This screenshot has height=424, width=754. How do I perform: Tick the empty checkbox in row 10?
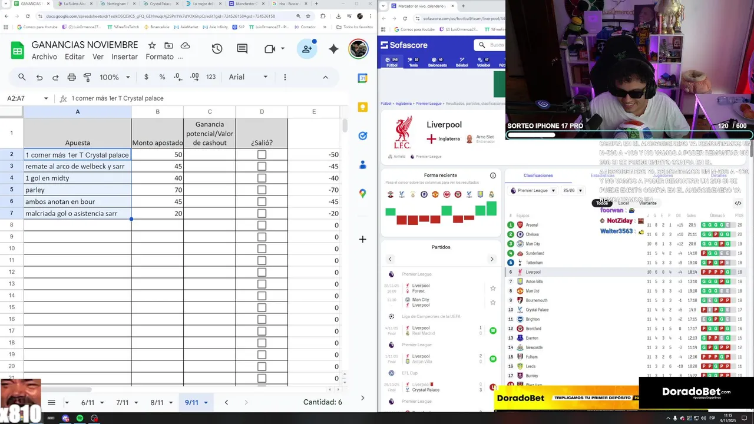[262, 249]
